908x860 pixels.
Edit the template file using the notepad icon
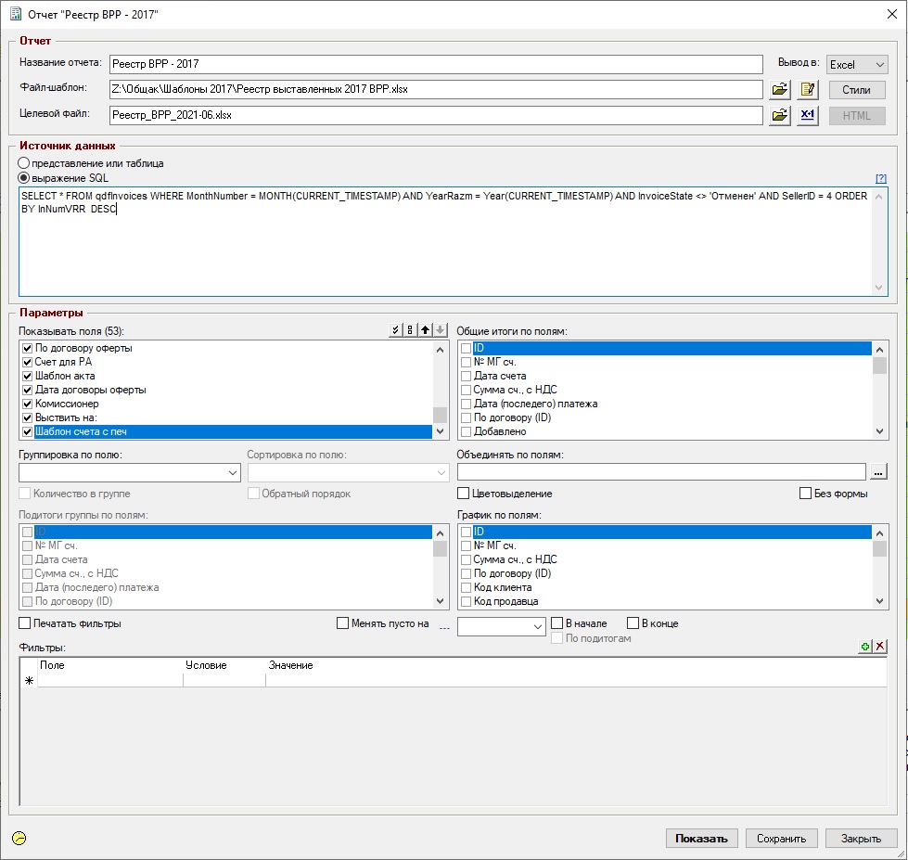(x=807, y=90)
